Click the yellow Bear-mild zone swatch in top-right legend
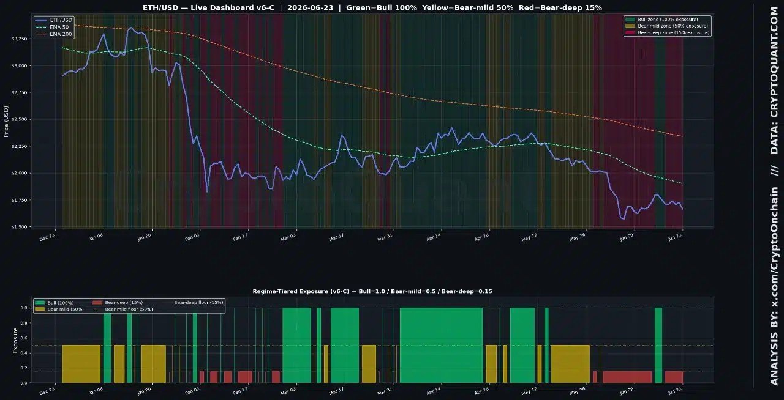The image size is (784, 400). pos(631,26)
